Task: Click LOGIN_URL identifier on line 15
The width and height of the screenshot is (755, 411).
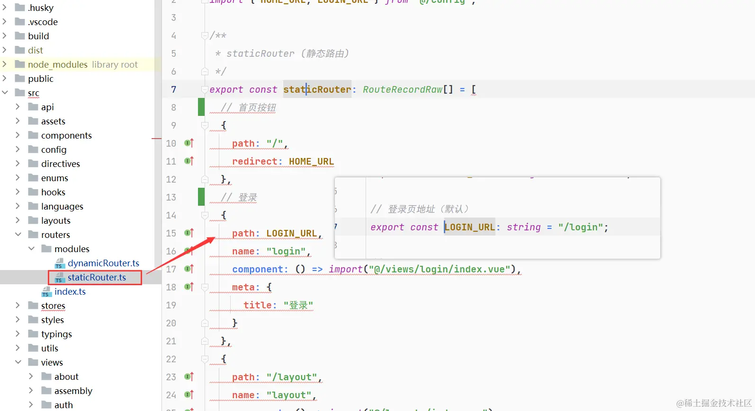Action: pos(291,233)
